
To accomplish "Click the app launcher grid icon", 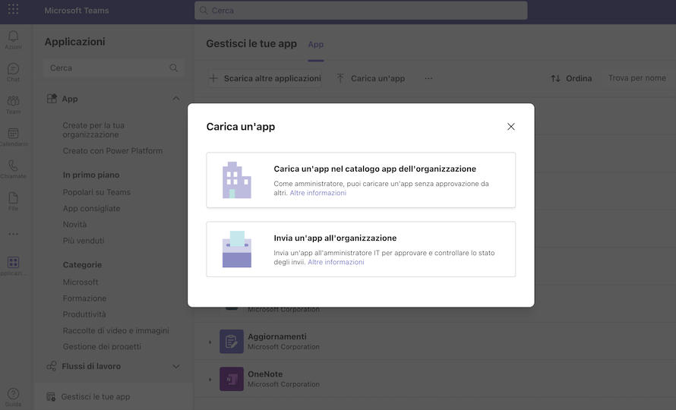I will [x=14, y=9].
